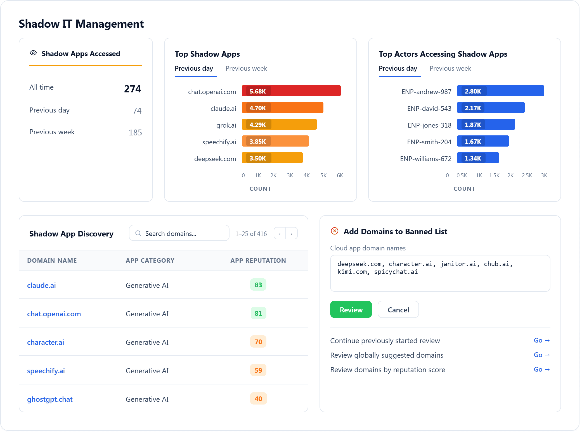Click the deepseek.com label in Top Shadow Apps
The width and height of the screenshot is (582, 433).
coord(215,159)
